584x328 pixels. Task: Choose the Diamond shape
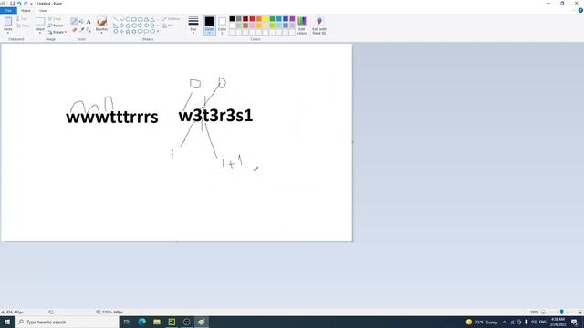point(121,26)
